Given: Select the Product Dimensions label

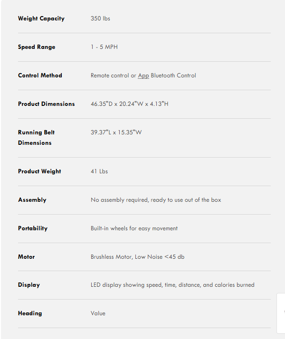Looking at the screenshot, I should (46, 104).
